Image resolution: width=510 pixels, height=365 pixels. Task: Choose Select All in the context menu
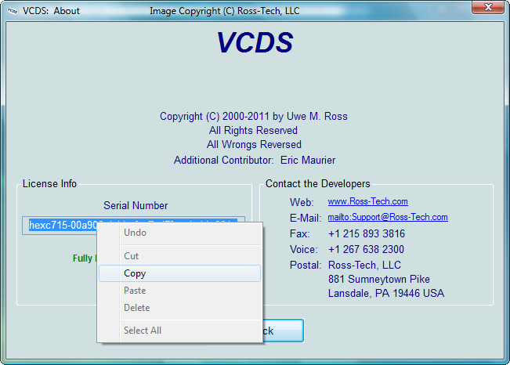pyautogui.click(x=179, y=331)
